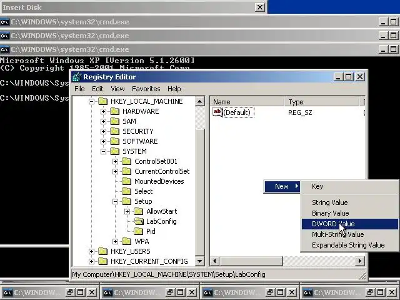Screen dimensions: 400x300
Task: Click the Select key folder icon
Action: coord(126,191)
